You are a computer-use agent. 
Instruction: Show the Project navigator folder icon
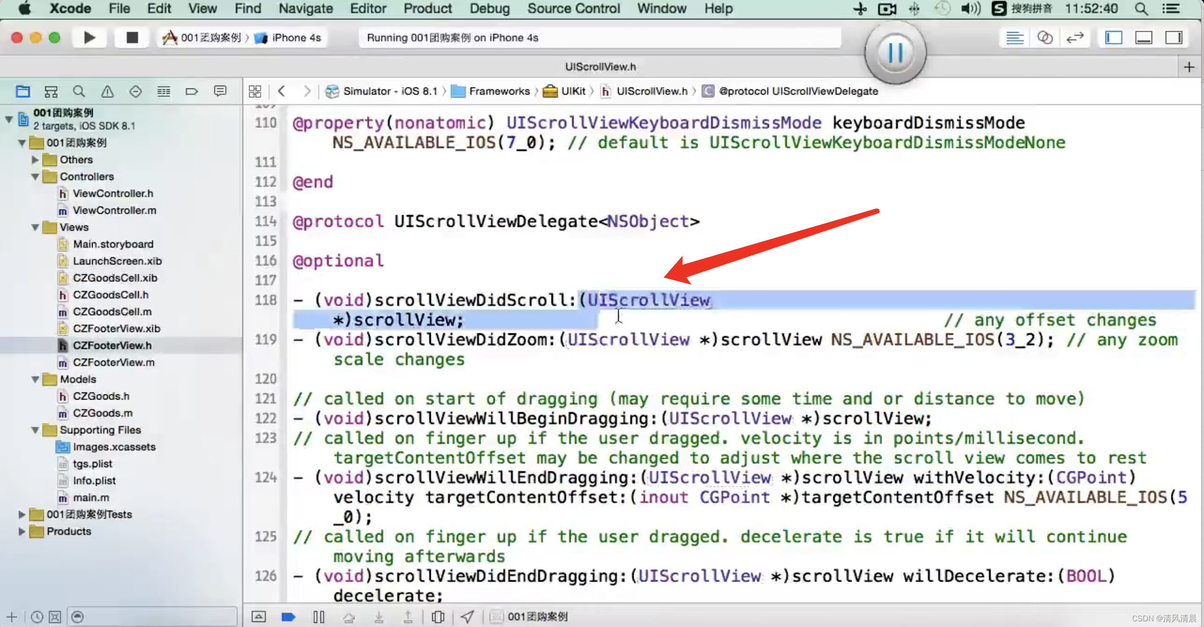coord(23,91)
